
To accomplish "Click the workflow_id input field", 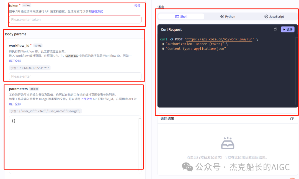I will 75,76.
